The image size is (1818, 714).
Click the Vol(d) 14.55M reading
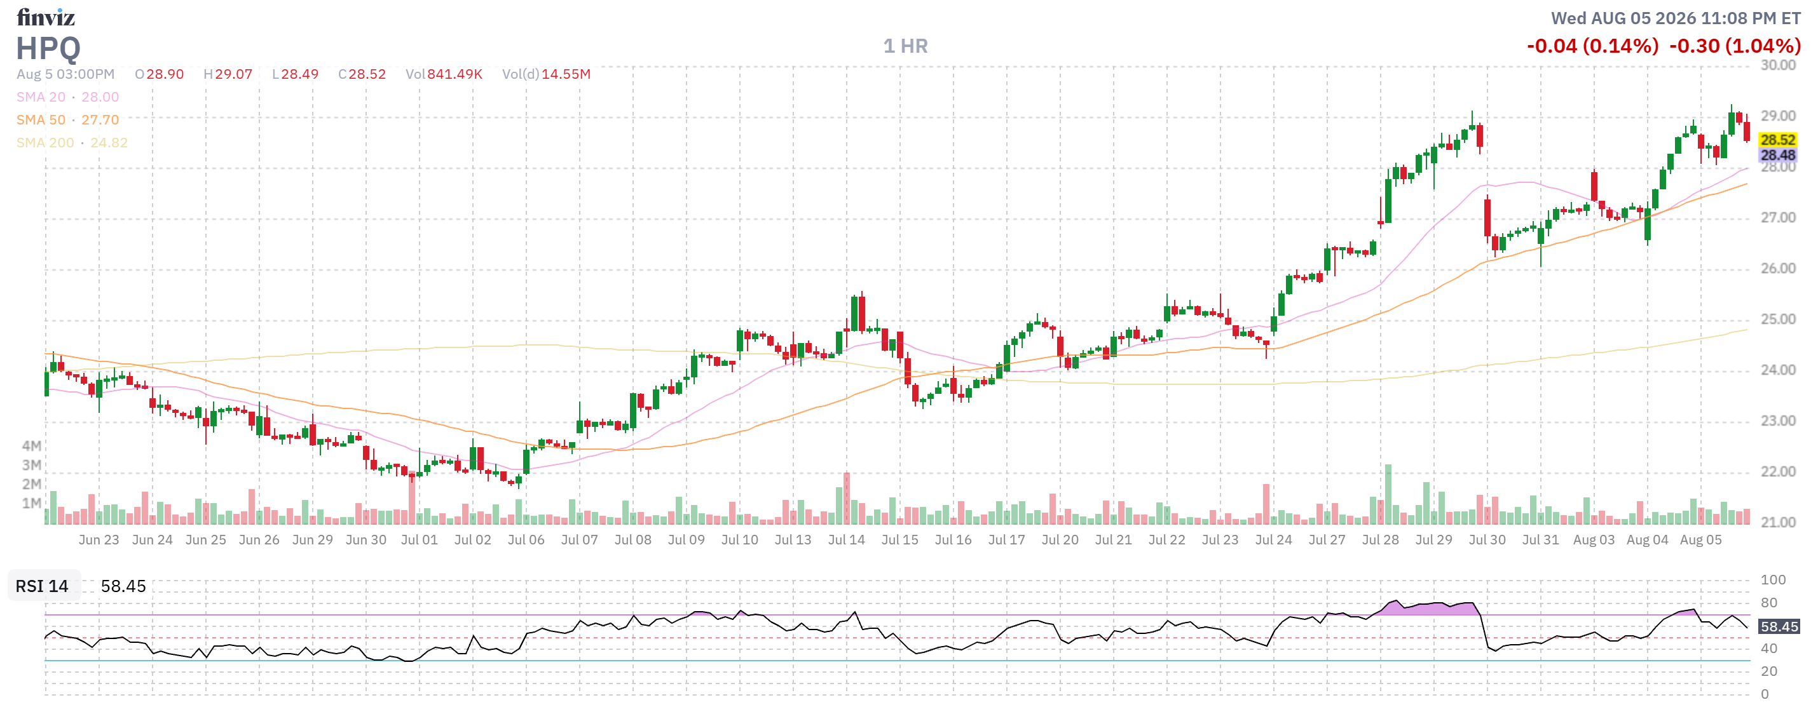tap(546, 74)
